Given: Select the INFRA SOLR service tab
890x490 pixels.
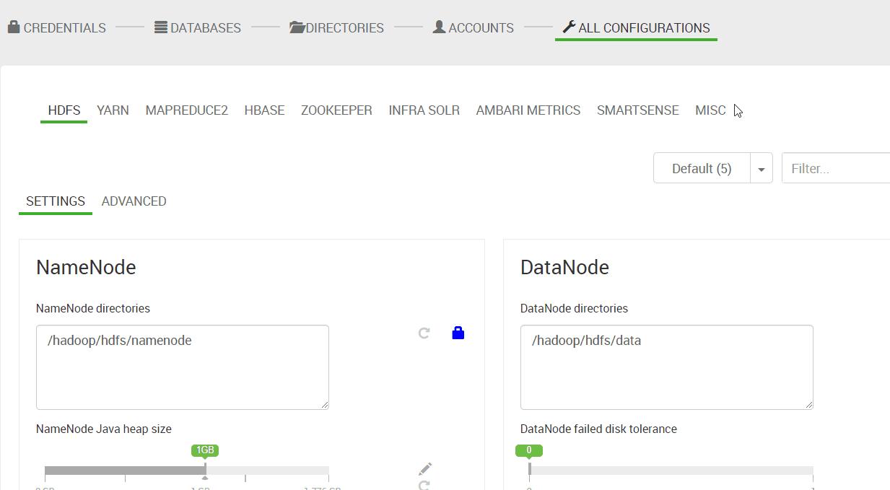Looking at the screenshot, I should (x=424, y=110).
